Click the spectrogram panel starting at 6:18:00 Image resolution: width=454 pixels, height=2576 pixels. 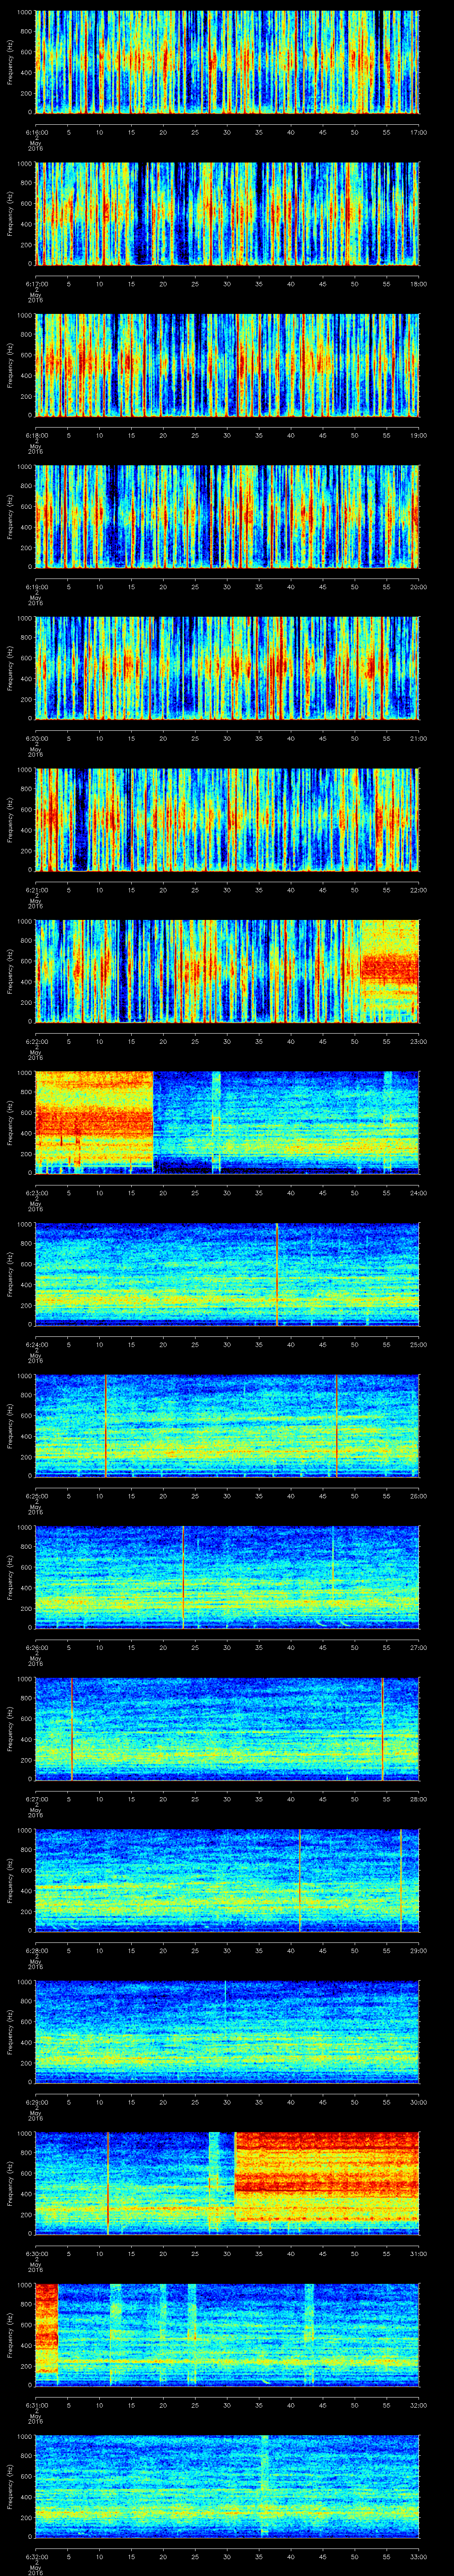click(x=227, y=365)
